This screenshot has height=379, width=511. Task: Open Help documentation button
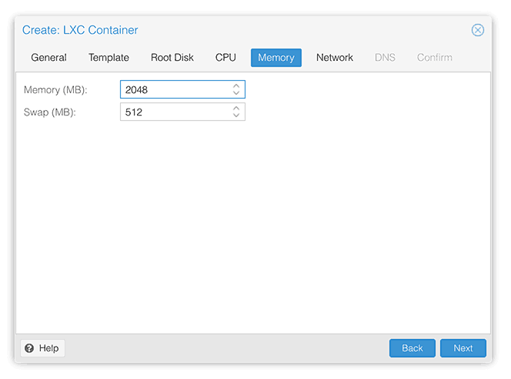42,348
